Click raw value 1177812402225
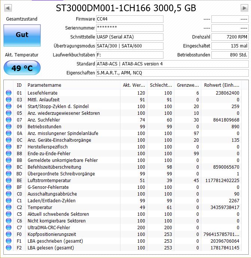Viewport: 251px width, 258px height. tap(222, 181)
